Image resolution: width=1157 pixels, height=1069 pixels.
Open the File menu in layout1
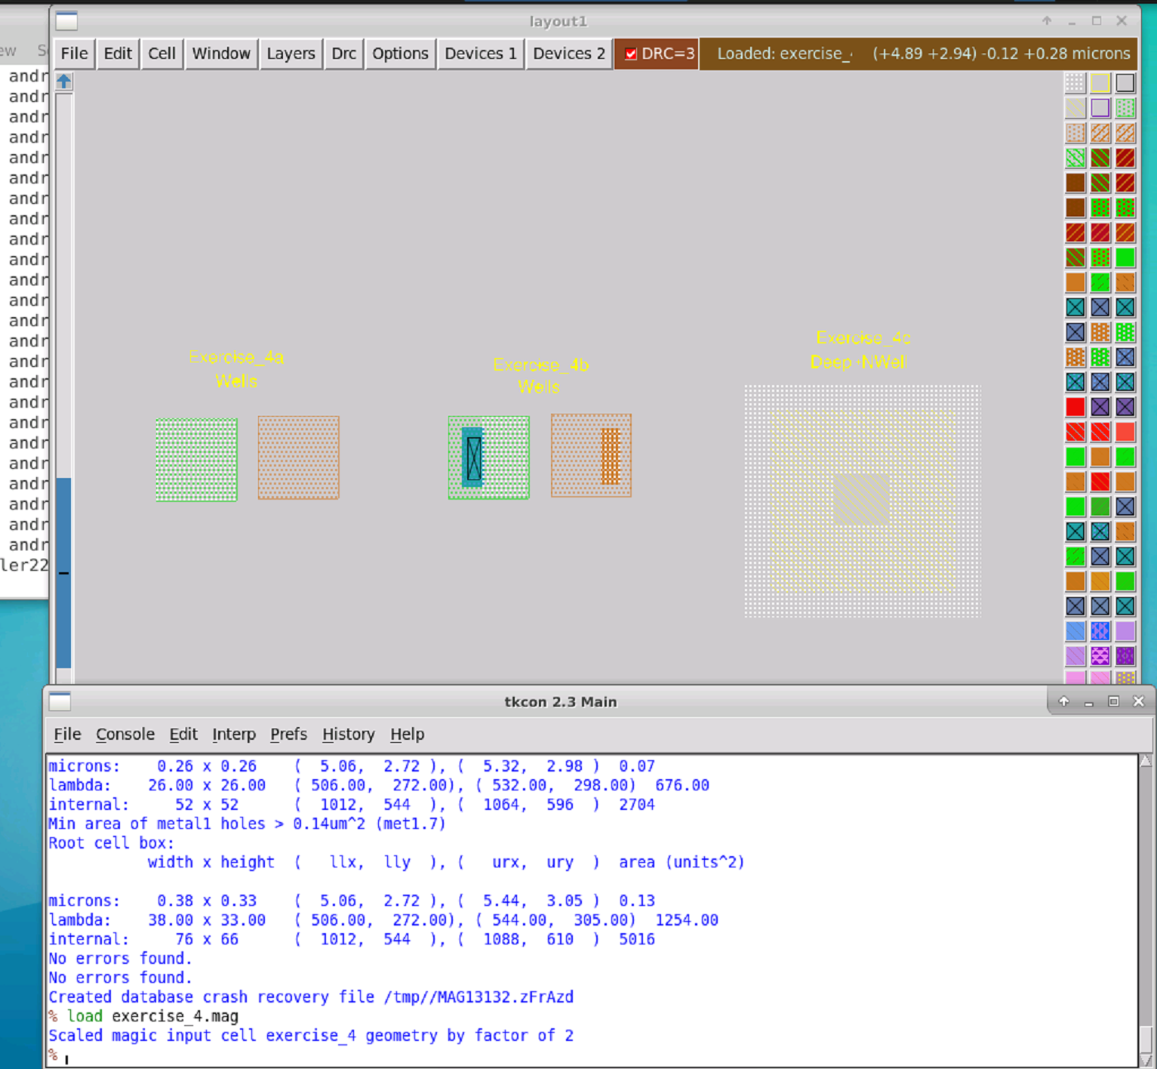pos(74,54)
